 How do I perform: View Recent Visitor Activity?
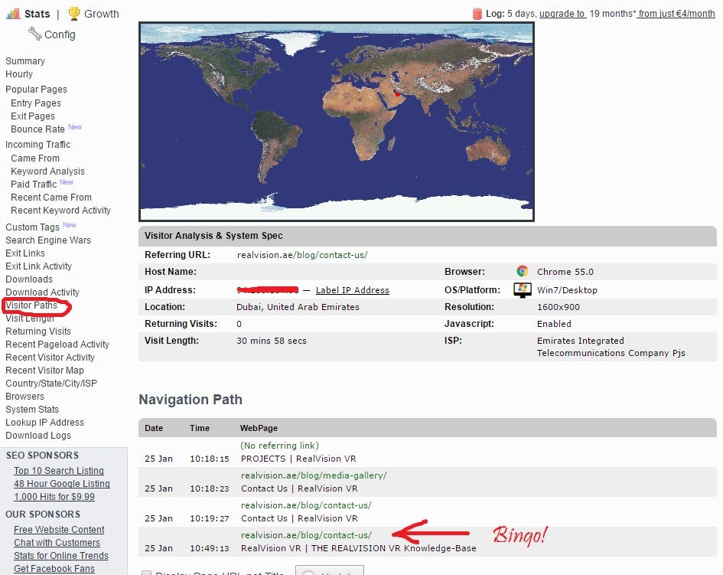50,358
